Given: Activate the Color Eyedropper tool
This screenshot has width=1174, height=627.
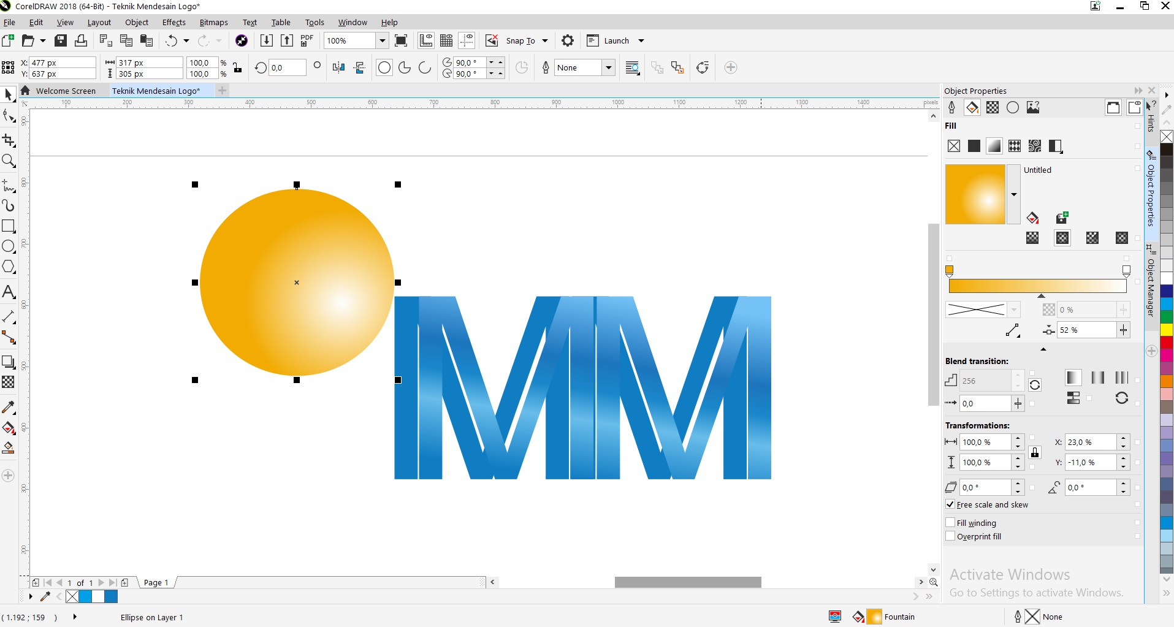Looking at the screenshot, I should pos(9,407).
